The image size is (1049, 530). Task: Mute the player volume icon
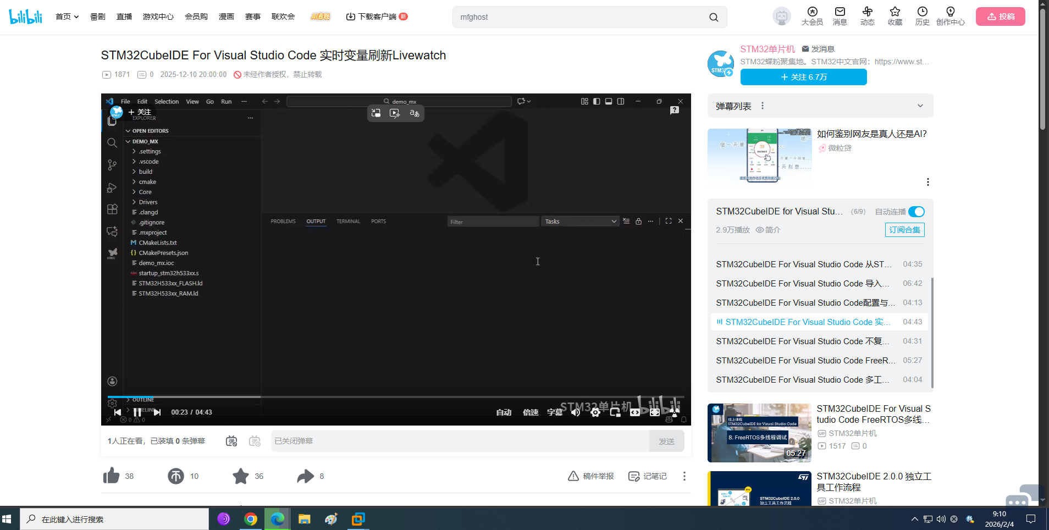(x=576, y=412)
